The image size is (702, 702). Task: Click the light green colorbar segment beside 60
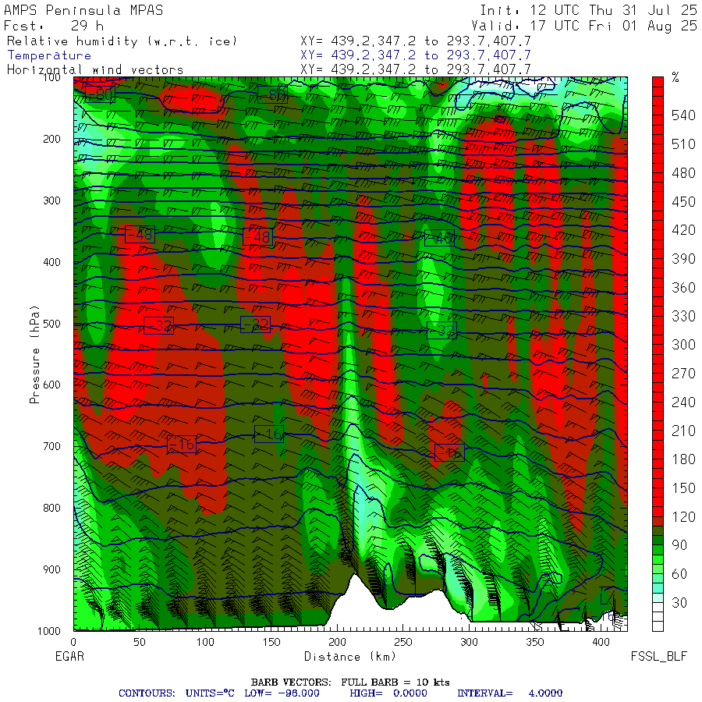click(658, 569)
